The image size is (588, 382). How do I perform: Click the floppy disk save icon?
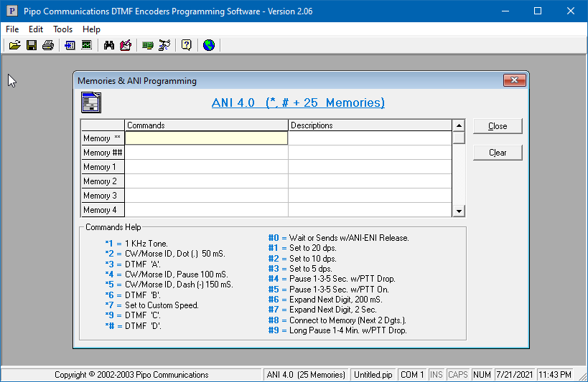32,45
